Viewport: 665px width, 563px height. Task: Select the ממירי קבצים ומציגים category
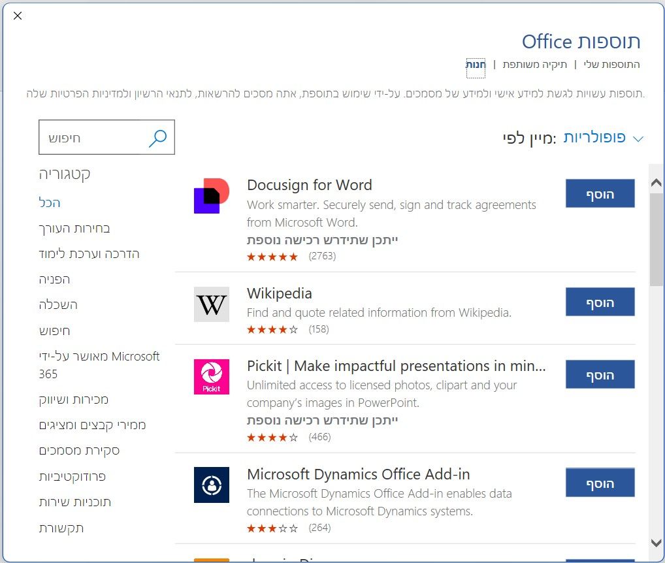click(93, 425)
